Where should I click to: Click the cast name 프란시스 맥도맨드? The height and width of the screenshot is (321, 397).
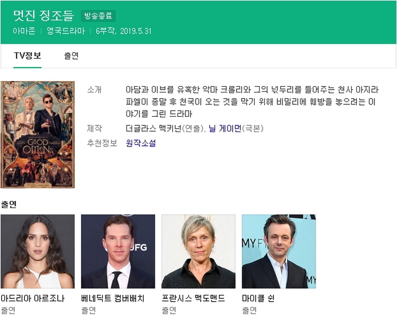click(194, 298)
